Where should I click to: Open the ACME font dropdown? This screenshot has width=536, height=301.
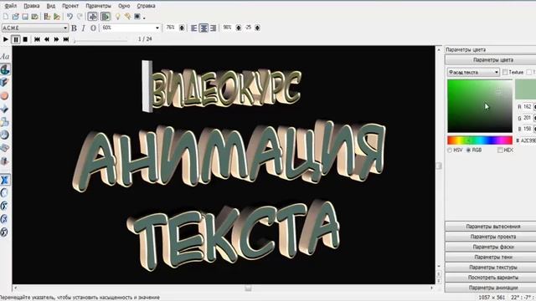35,28
